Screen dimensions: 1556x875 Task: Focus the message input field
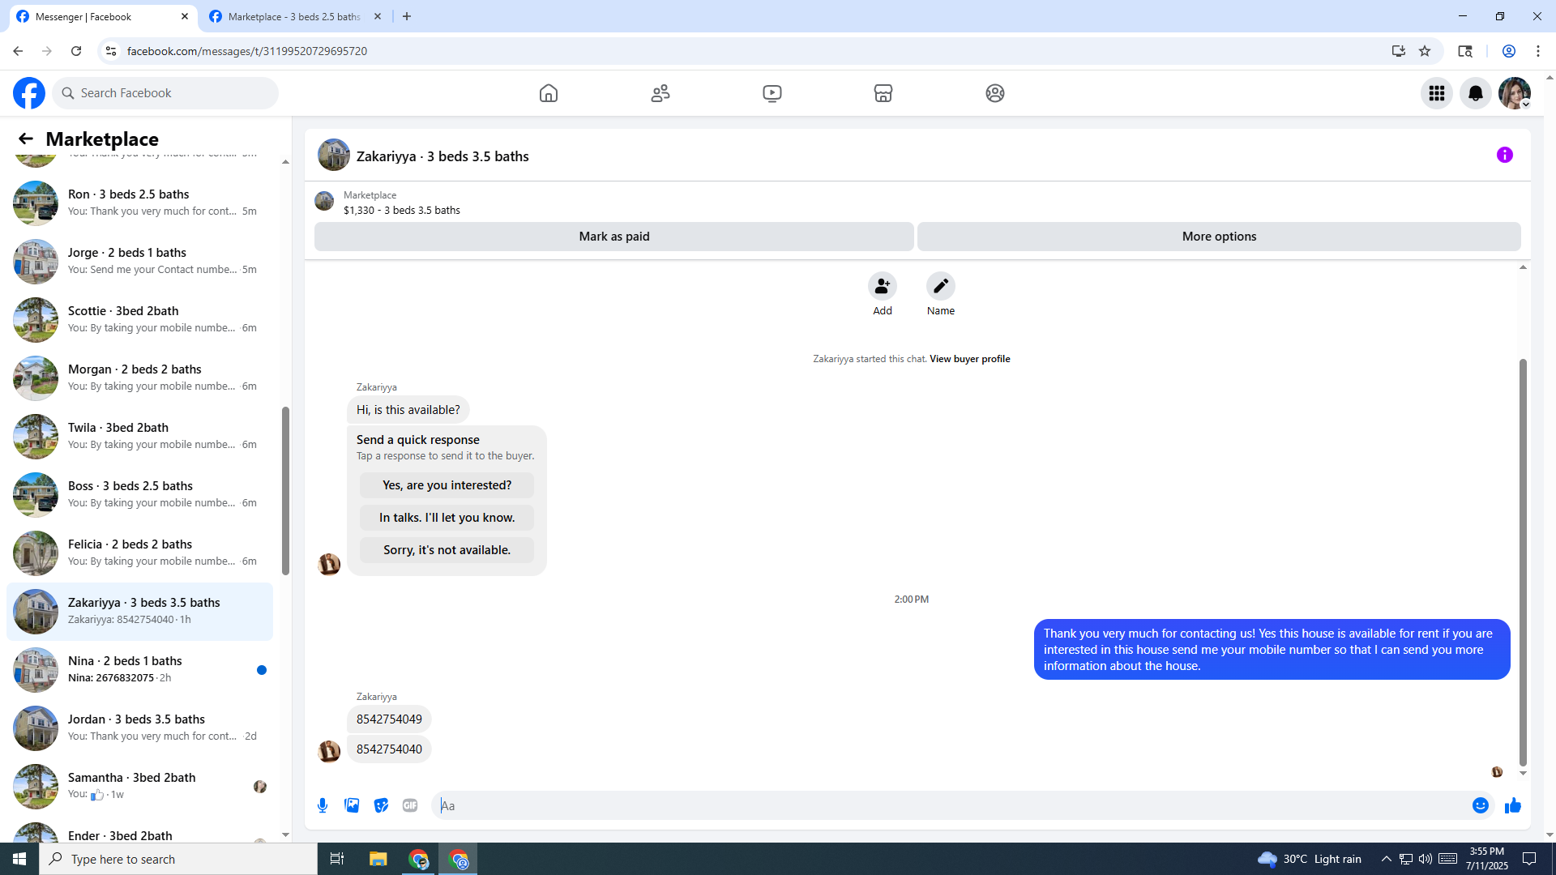(x=952, y=805)
